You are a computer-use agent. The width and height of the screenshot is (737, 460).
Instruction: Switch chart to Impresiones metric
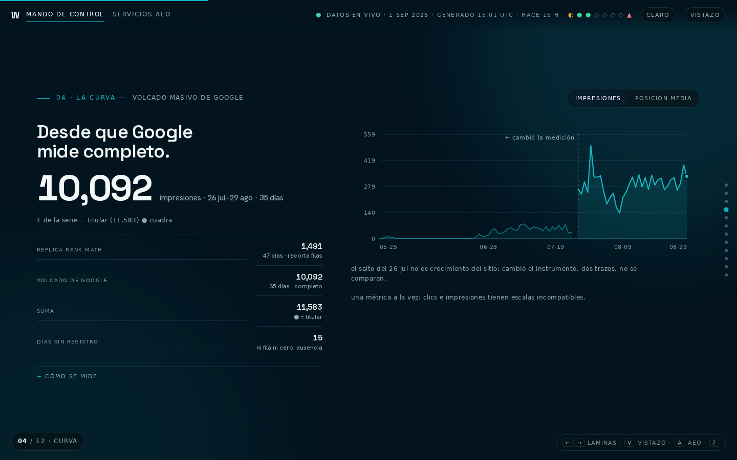[x=598, y=98]
